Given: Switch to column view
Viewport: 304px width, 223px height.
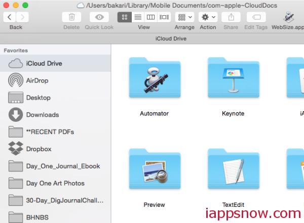Looking at the screenshot, I should (x=151, y=17).
